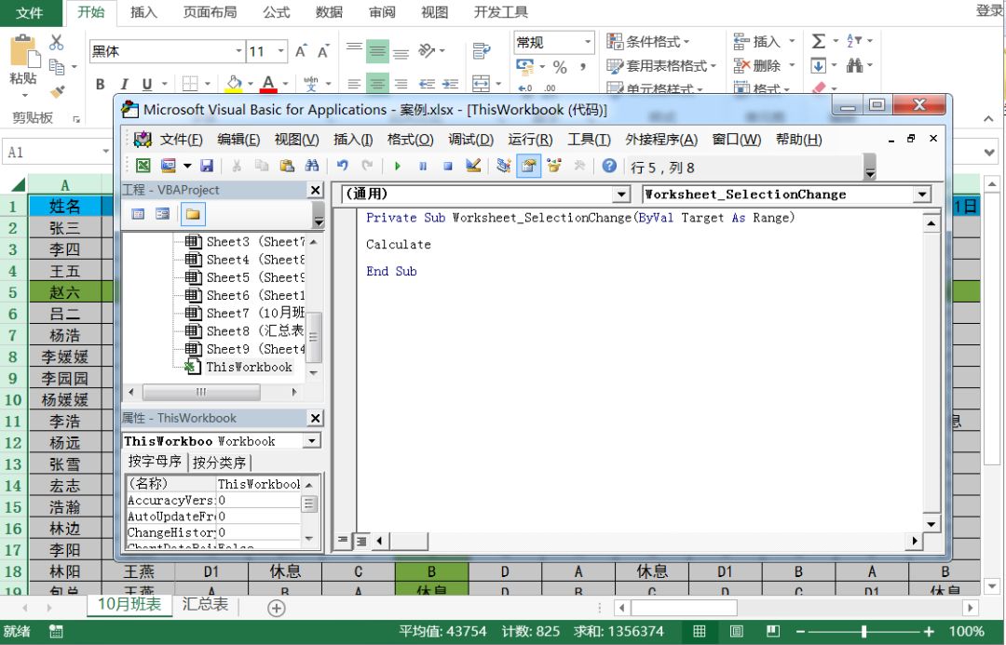Expand the ThisWorkbook properties object dropdown
This screenshot has width=1006, height=645.
(x=312, y=441)
